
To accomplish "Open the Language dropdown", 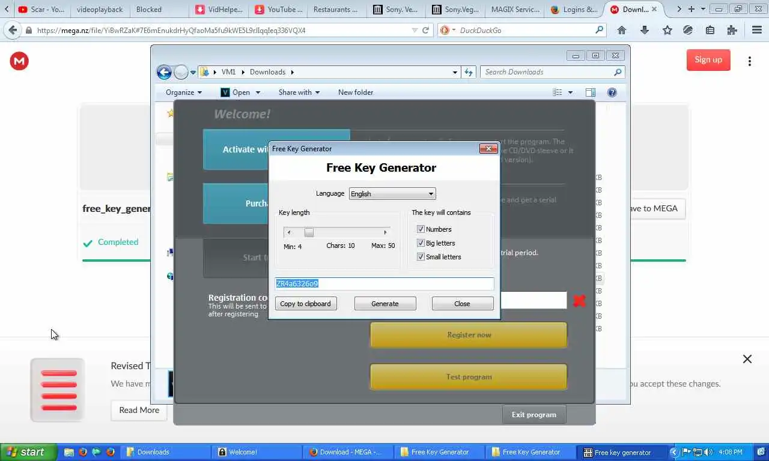I will tap(392, 193).
